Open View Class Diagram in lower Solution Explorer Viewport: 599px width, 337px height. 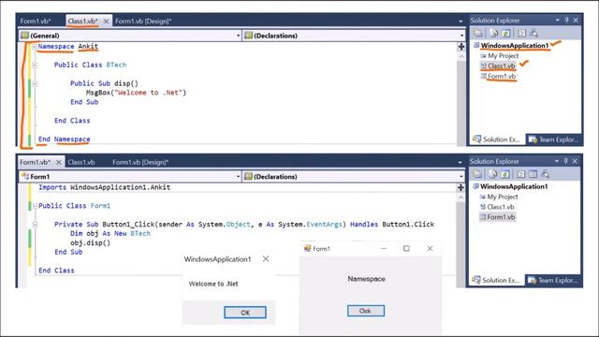coord(545,174)
